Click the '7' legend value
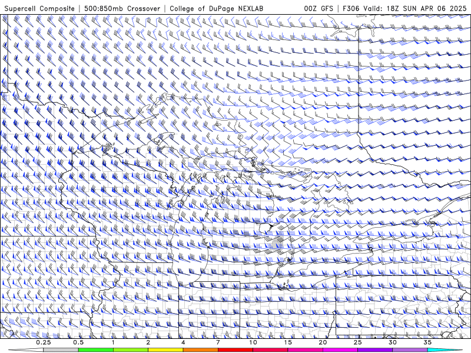This screenshot has height=353, width=471. pyautogui.click(x=218, y=342)
